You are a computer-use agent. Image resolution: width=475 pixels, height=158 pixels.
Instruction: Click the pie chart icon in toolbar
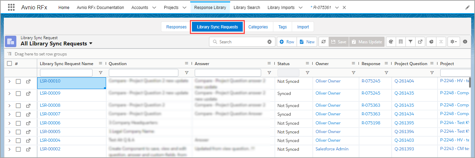pyautogui.click(x=431, y=42)
